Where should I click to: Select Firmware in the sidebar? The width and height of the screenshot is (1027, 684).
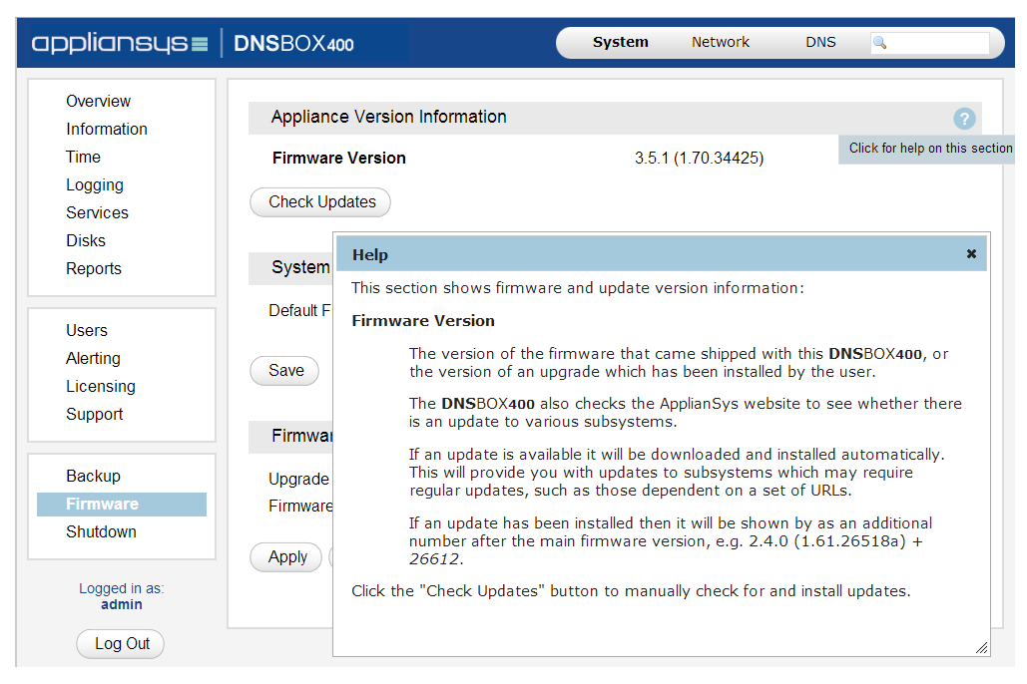122,504
